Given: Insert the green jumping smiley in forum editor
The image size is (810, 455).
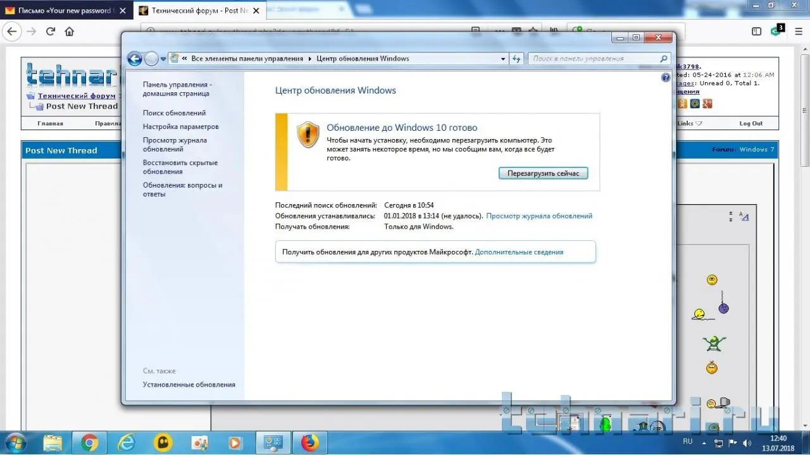Looking at the screenshot, I should (x=714, y=343).
